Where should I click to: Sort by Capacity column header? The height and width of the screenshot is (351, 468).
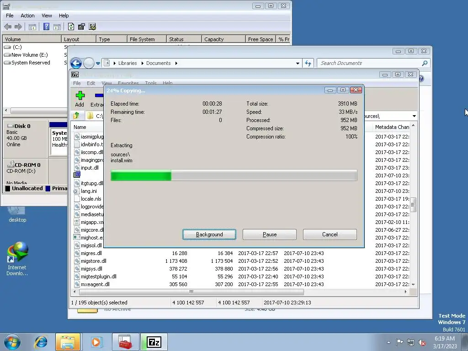[x=223, y=39]
